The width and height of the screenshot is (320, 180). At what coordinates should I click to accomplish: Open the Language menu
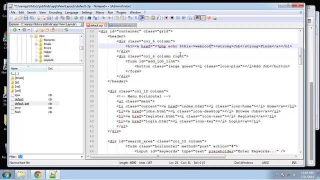coord(71,12)
